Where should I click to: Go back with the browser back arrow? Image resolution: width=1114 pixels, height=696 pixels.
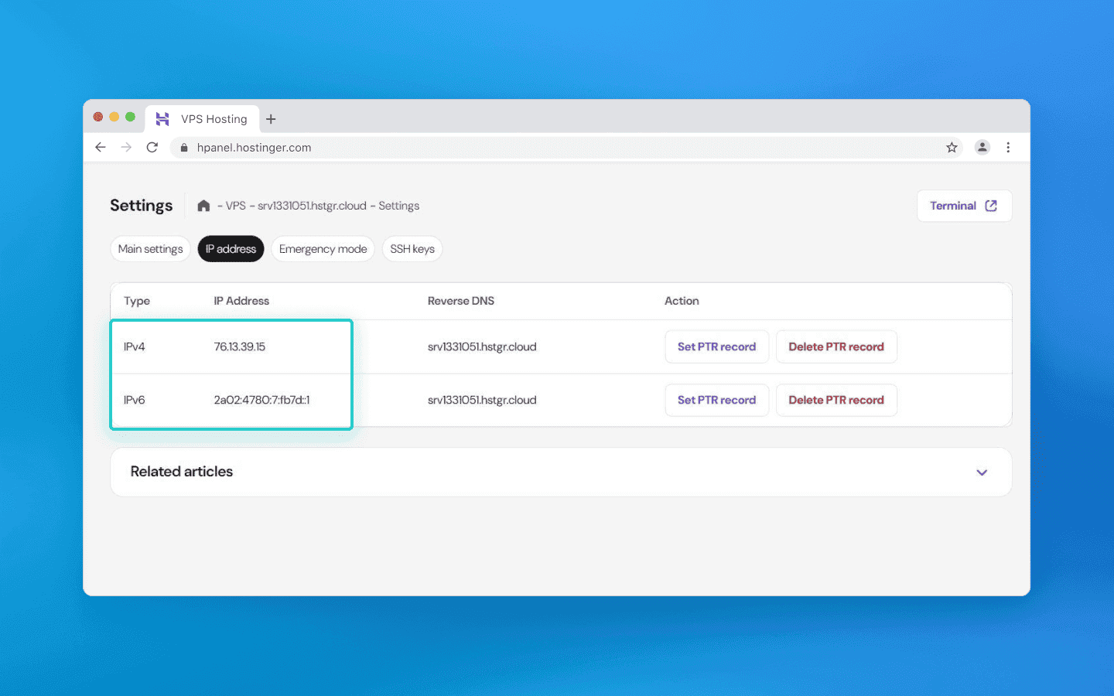pyautogui.click(x=101, y=147)
